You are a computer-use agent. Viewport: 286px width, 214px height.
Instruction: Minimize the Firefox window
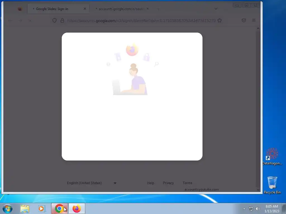pos(237,5)
